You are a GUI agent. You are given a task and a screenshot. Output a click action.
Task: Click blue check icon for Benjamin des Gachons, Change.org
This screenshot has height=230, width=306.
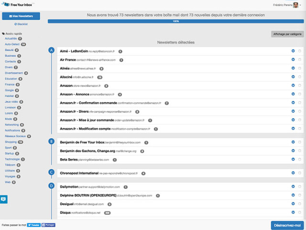click(293, 151)
